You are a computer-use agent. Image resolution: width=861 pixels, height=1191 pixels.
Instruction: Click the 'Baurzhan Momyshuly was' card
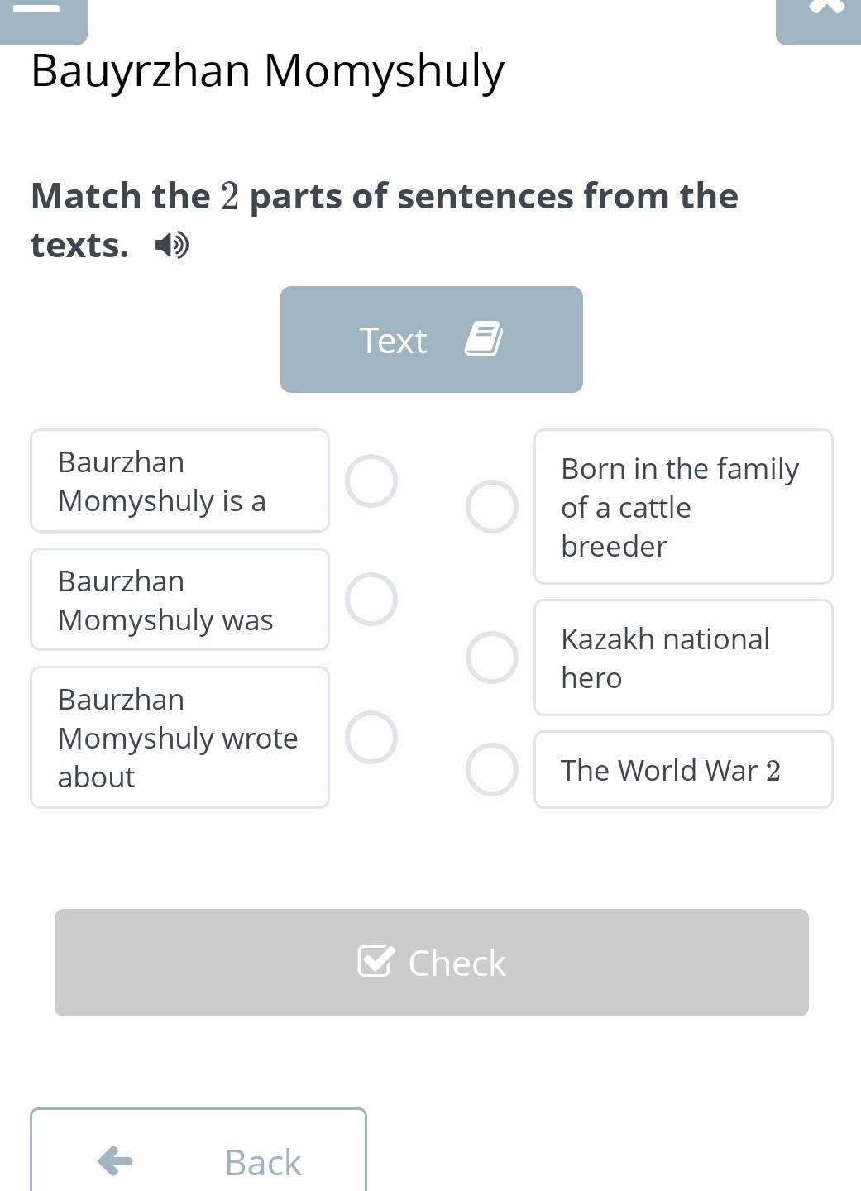coord(179,599)
